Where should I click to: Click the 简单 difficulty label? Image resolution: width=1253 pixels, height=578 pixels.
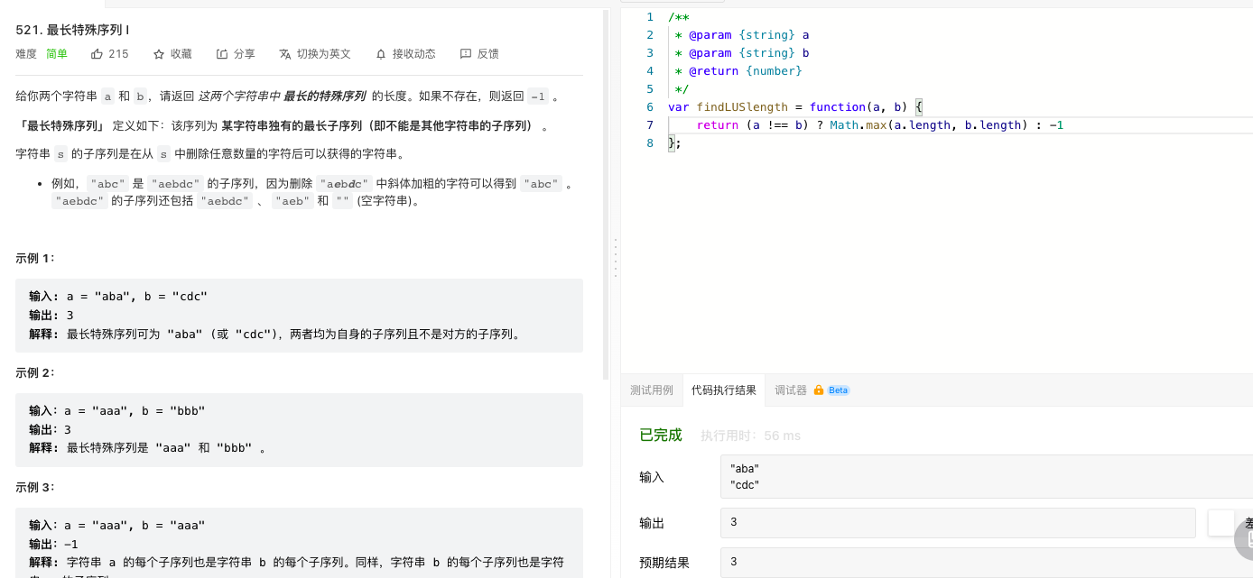(57, 54)
